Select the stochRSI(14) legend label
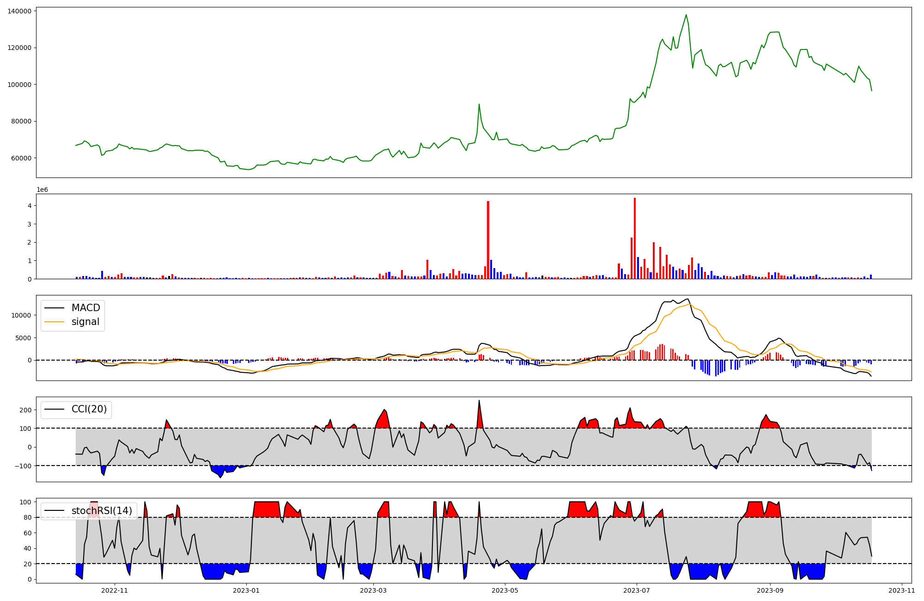 [102, 511]
